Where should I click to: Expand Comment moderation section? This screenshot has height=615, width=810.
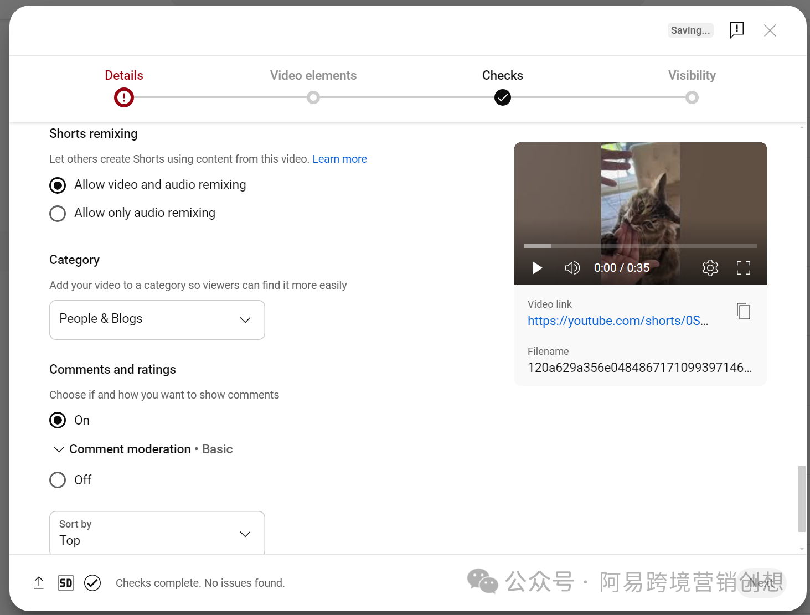[x=59, y=449]
